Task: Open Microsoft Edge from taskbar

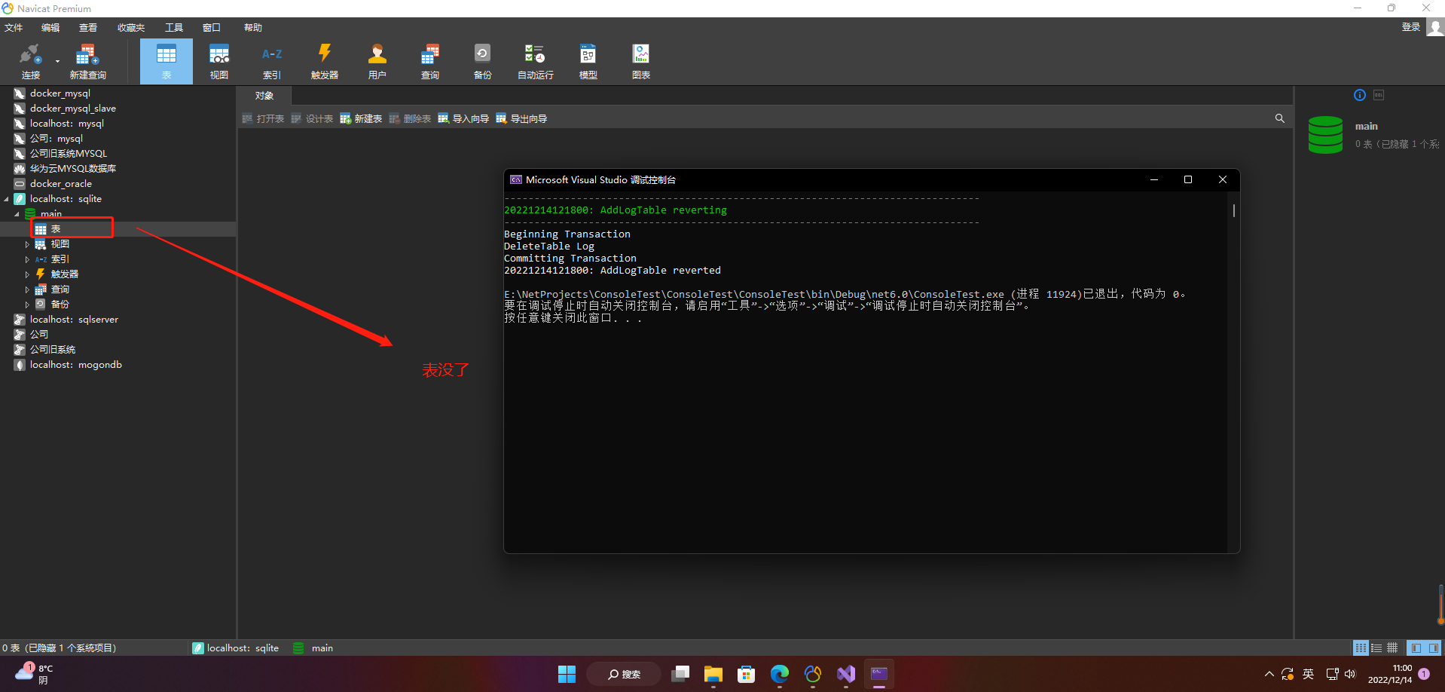Action: 780,674
